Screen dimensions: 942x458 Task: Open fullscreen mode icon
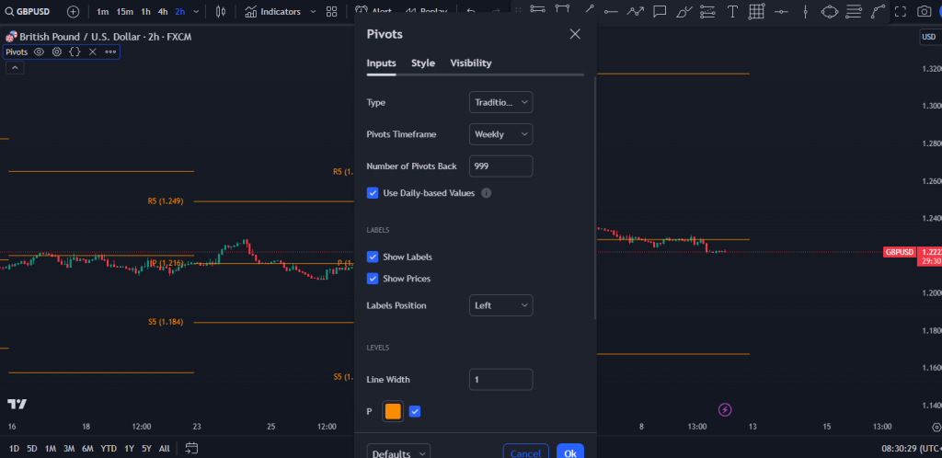point(900,12)
